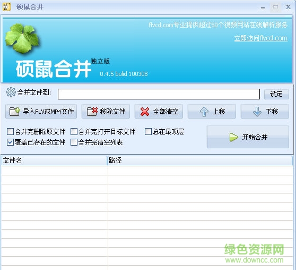Viewport: 296px width, 270px height.
Task: Click the 设定 button
Action: click(276, 94)
